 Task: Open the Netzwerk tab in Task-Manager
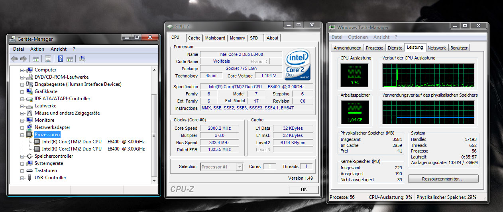tap(437, 48)
